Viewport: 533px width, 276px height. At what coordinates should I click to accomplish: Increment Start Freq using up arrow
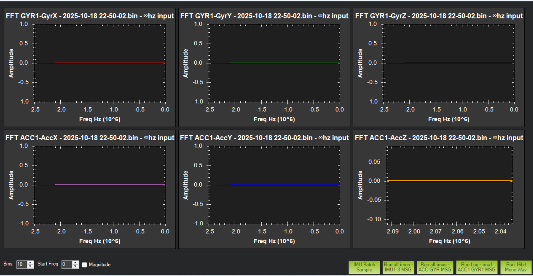tap(75, 263)
